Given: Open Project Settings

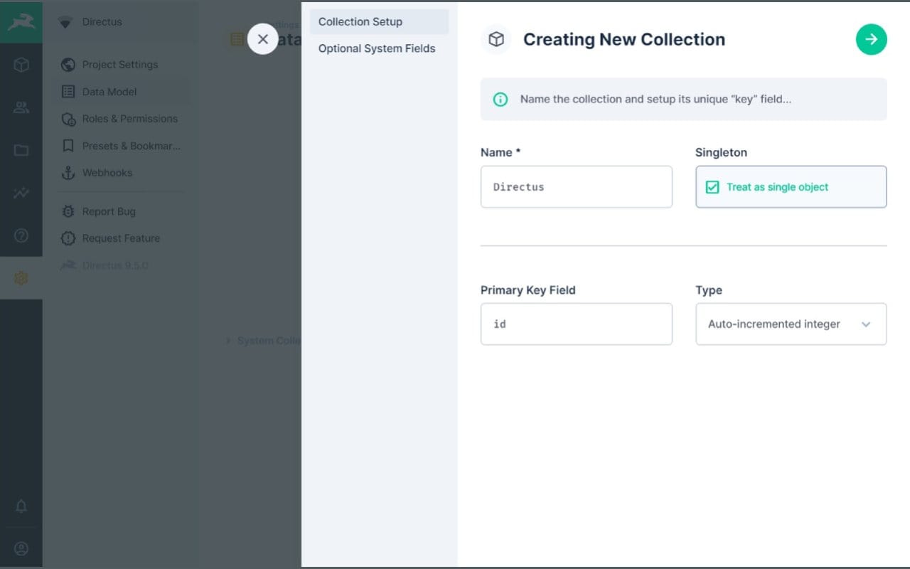Looking at the screenshot, I should [x=120, y=65].
